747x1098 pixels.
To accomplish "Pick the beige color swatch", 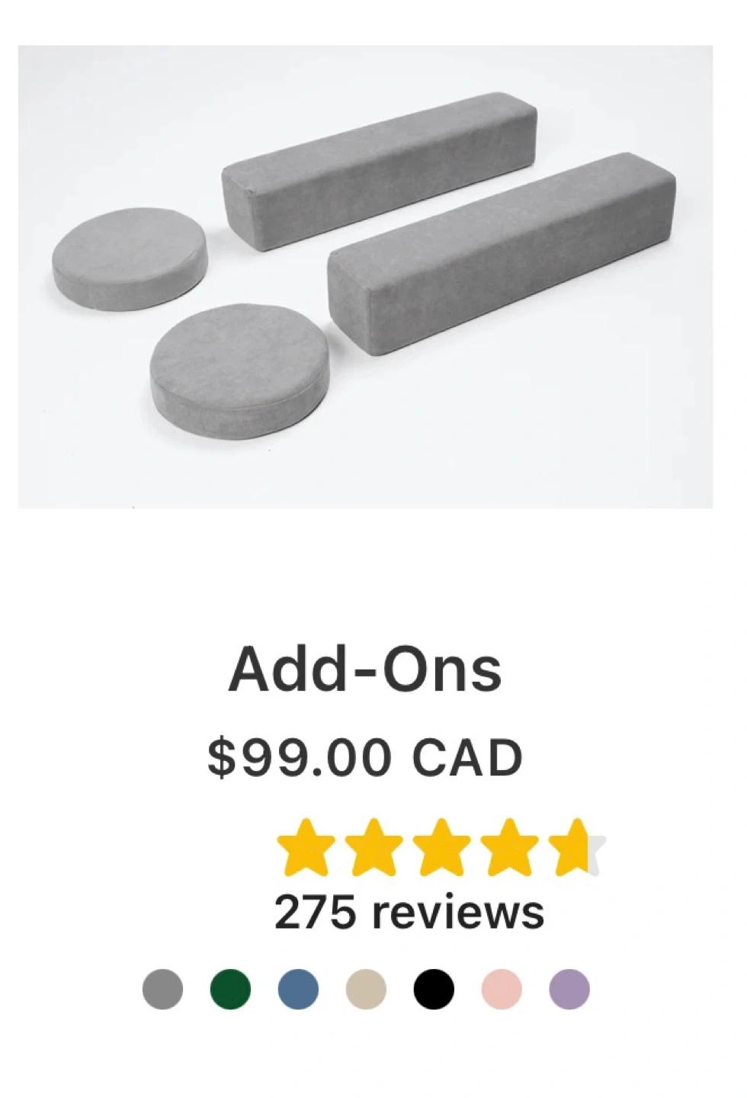I will click(366, 989).
